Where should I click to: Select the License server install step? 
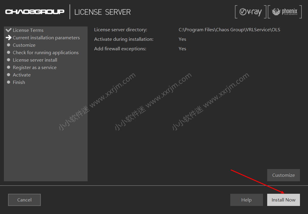point(35,60)
